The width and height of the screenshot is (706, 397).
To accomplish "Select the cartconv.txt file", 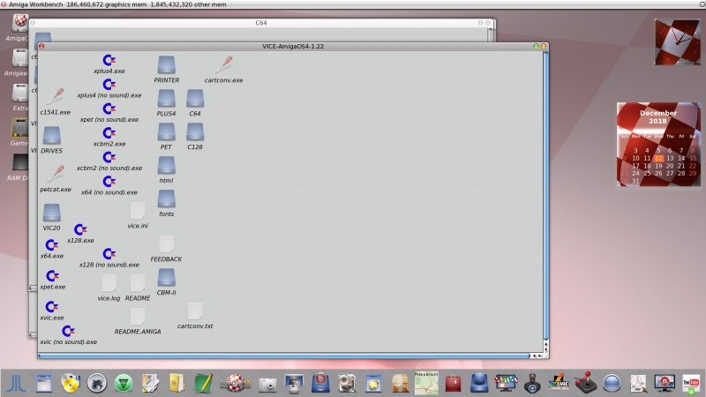I will (195, 311).
